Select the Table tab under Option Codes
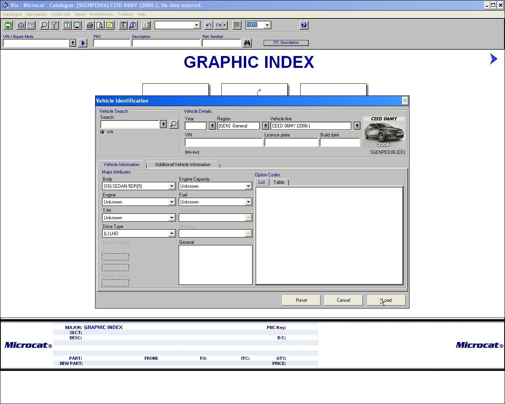The image size is (505, 404). coord(279,182)
